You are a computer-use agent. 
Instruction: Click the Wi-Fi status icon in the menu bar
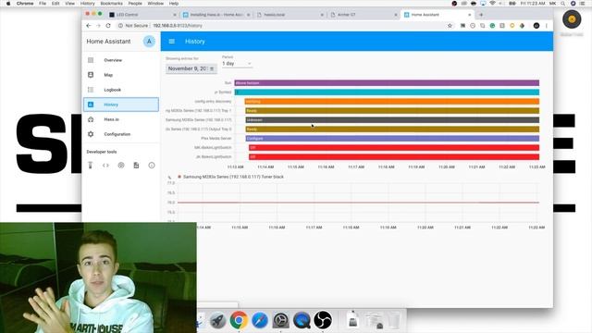(492, 4)
